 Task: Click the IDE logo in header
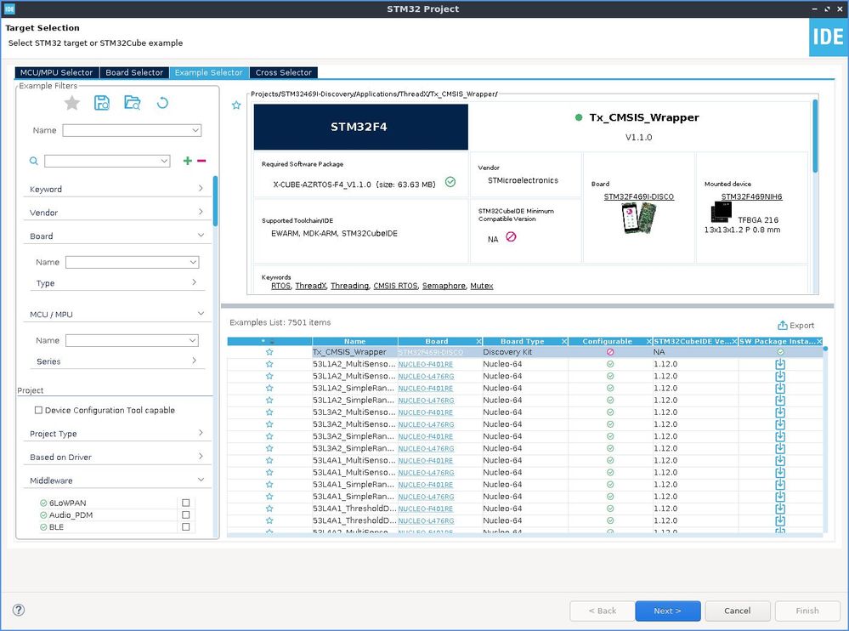pos(829,37)
